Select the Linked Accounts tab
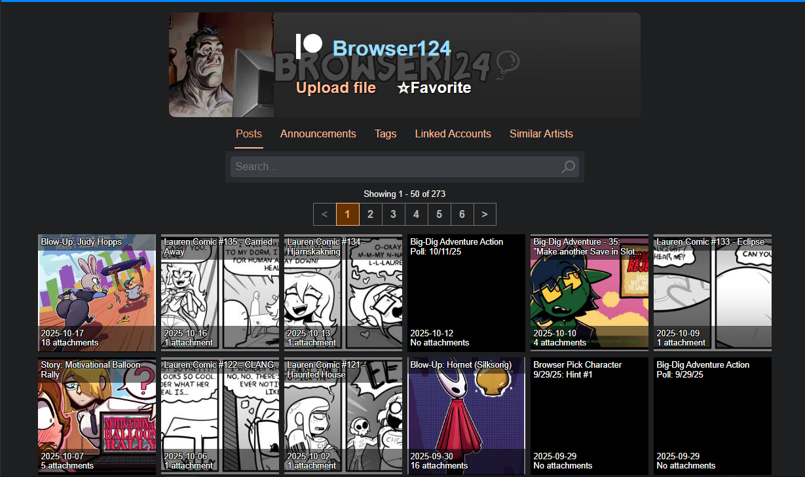This screenshot has width=805, height=477. tap(453, 133)
